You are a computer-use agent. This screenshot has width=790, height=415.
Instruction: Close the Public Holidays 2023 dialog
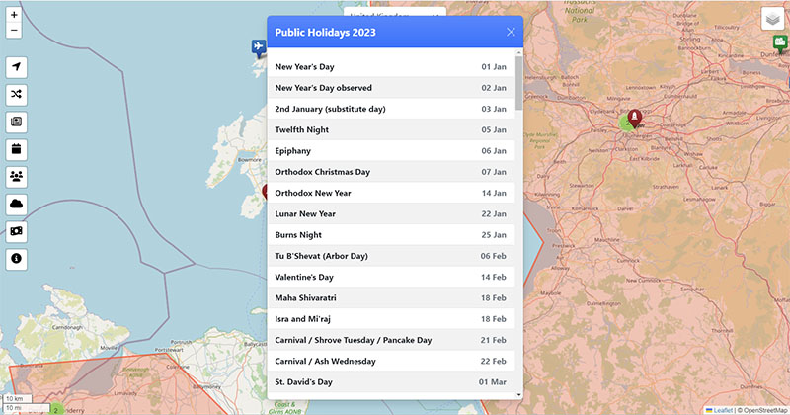[x=511, y=32]
